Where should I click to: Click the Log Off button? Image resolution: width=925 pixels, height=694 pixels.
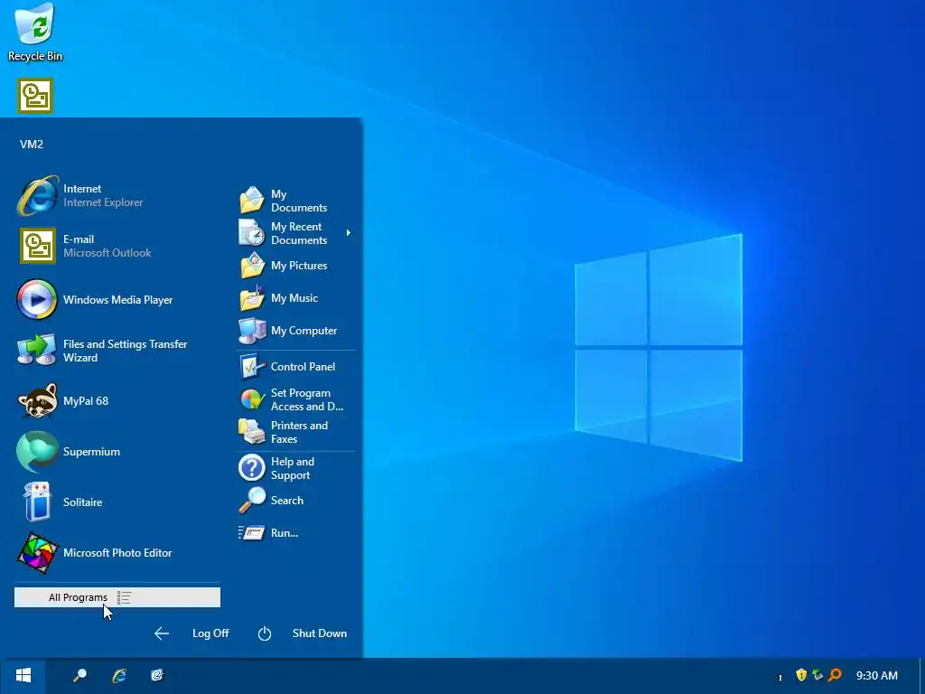point(192,633)
